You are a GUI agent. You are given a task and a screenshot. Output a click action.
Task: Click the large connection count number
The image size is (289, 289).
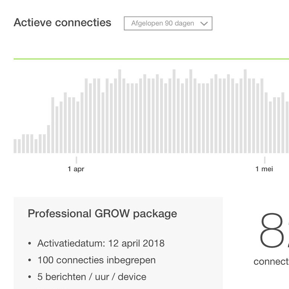[274, 230]
